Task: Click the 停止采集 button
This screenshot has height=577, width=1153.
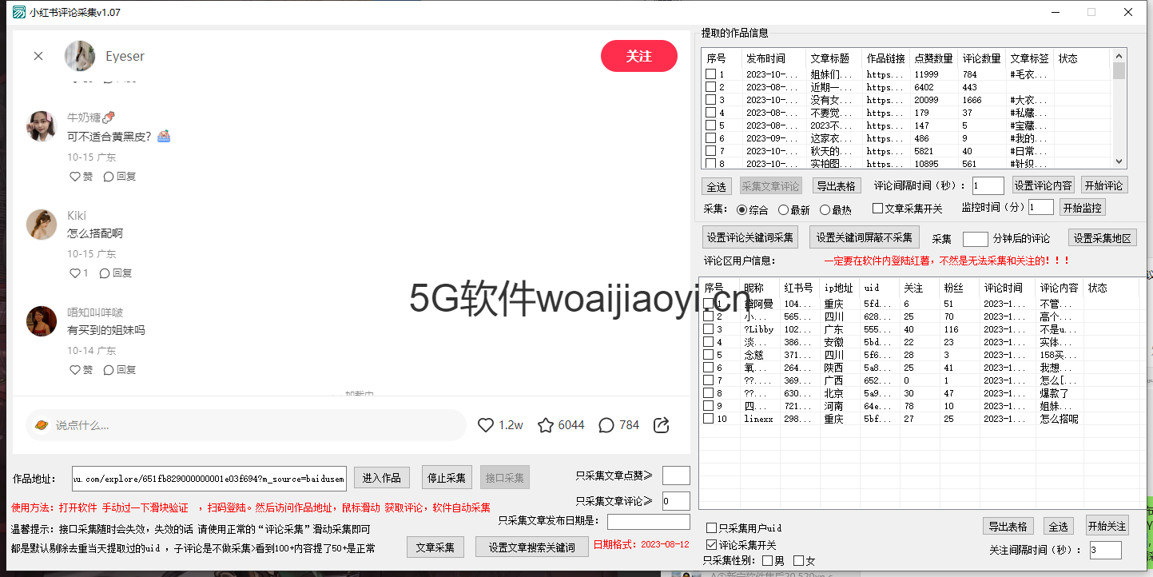Action: (447, 478)
